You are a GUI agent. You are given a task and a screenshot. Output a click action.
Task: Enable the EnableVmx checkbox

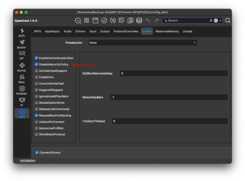[x=36, y=77]
